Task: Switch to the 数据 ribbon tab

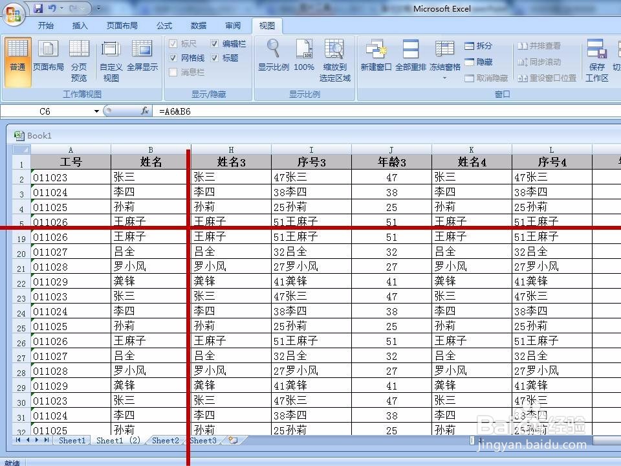Action: click(x=198, y=25)
